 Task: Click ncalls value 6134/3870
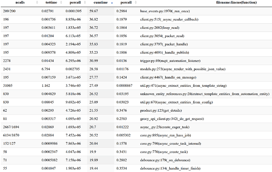(x=11, y=135)
